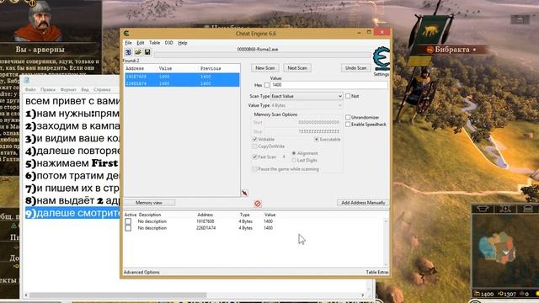Open the Edit menu in Cheat Engine
This screenshot has height=303, width=539.
(141, 43)
